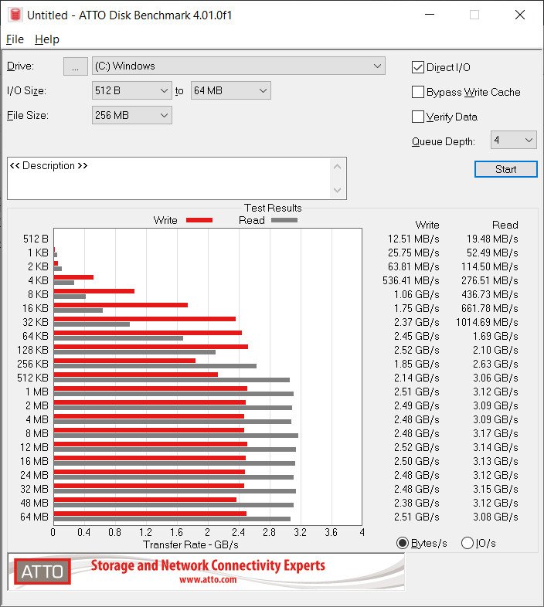Open the www.atto.com link in banner
This screenshot has height=607, width=544.
point(208,579)
